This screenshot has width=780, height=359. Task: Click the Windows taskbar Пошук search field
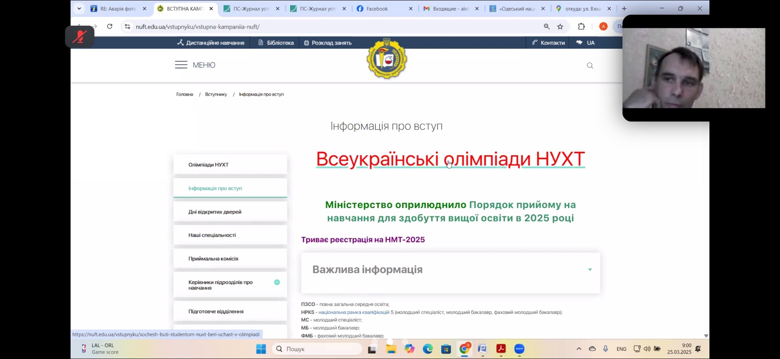pyautogui.click(x=317, y=349)
